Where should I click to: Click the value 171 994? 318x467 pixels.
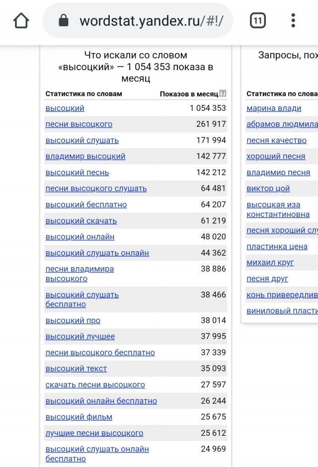coord(211,140)
